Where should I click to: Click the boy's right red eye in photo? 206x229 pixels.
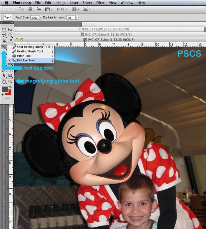[x=142, y=203]
